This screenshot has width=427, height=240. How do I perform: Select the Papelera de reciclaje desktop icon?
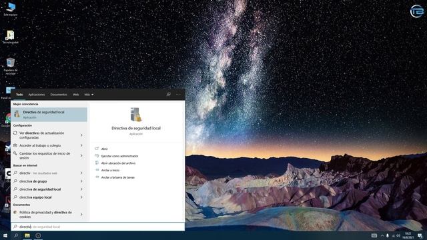(x=11, y=67)
